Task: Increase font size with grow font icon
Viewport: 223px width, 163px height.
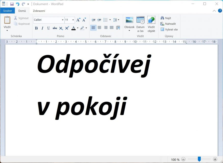Action: (78, 20)
